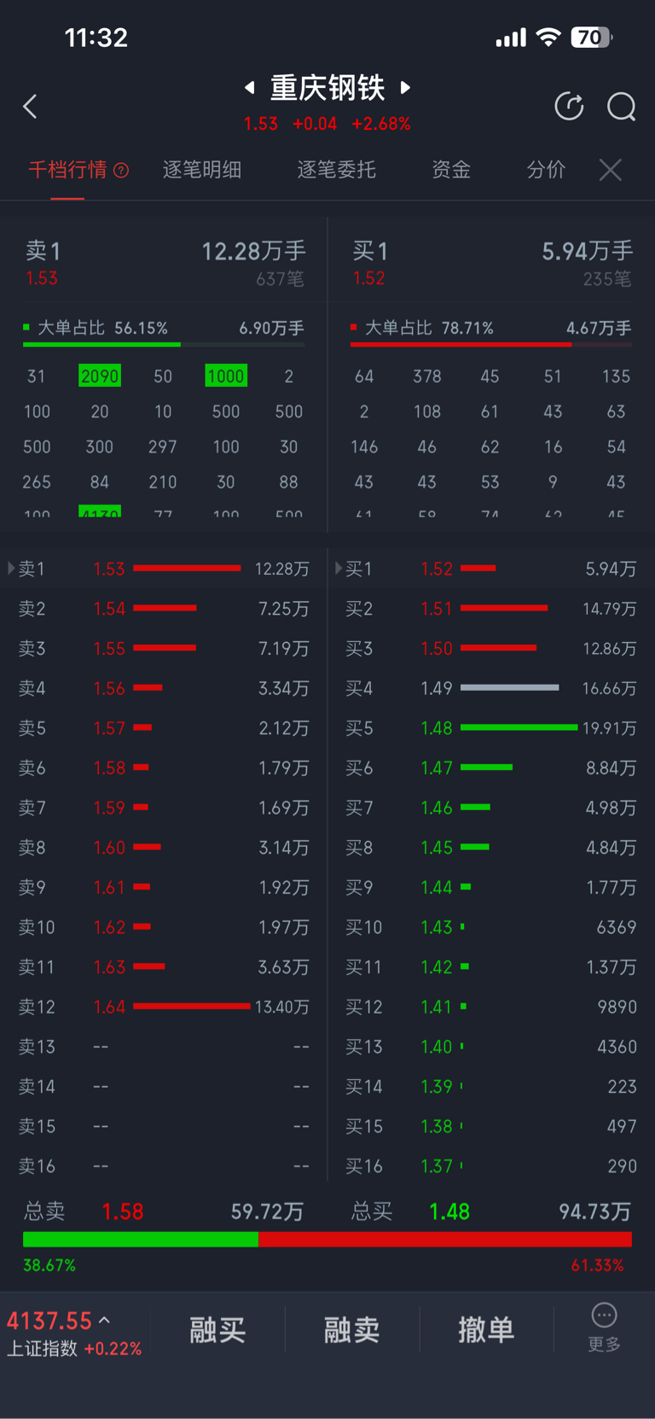Select 买11 row at price 1.42
Viewport: 655px width, 1419px height.
491,966
